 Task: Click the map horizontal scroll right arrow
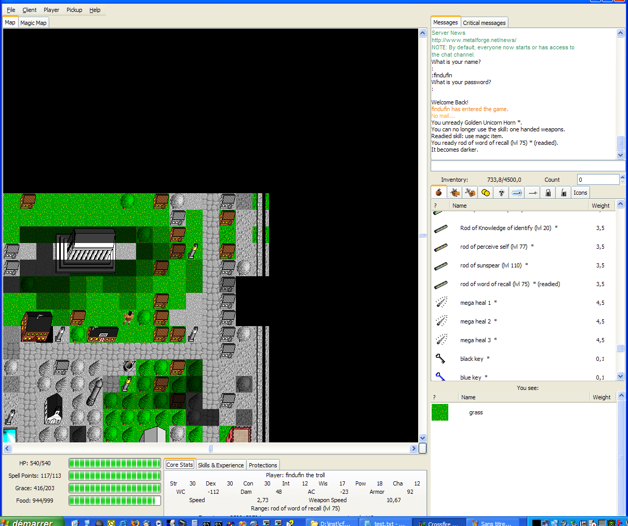pos(413,448)
